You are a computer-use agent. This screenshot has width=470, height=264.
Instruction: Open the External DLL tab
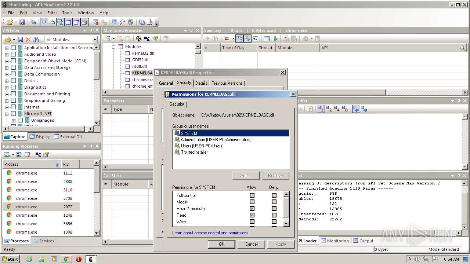(68, 137)
